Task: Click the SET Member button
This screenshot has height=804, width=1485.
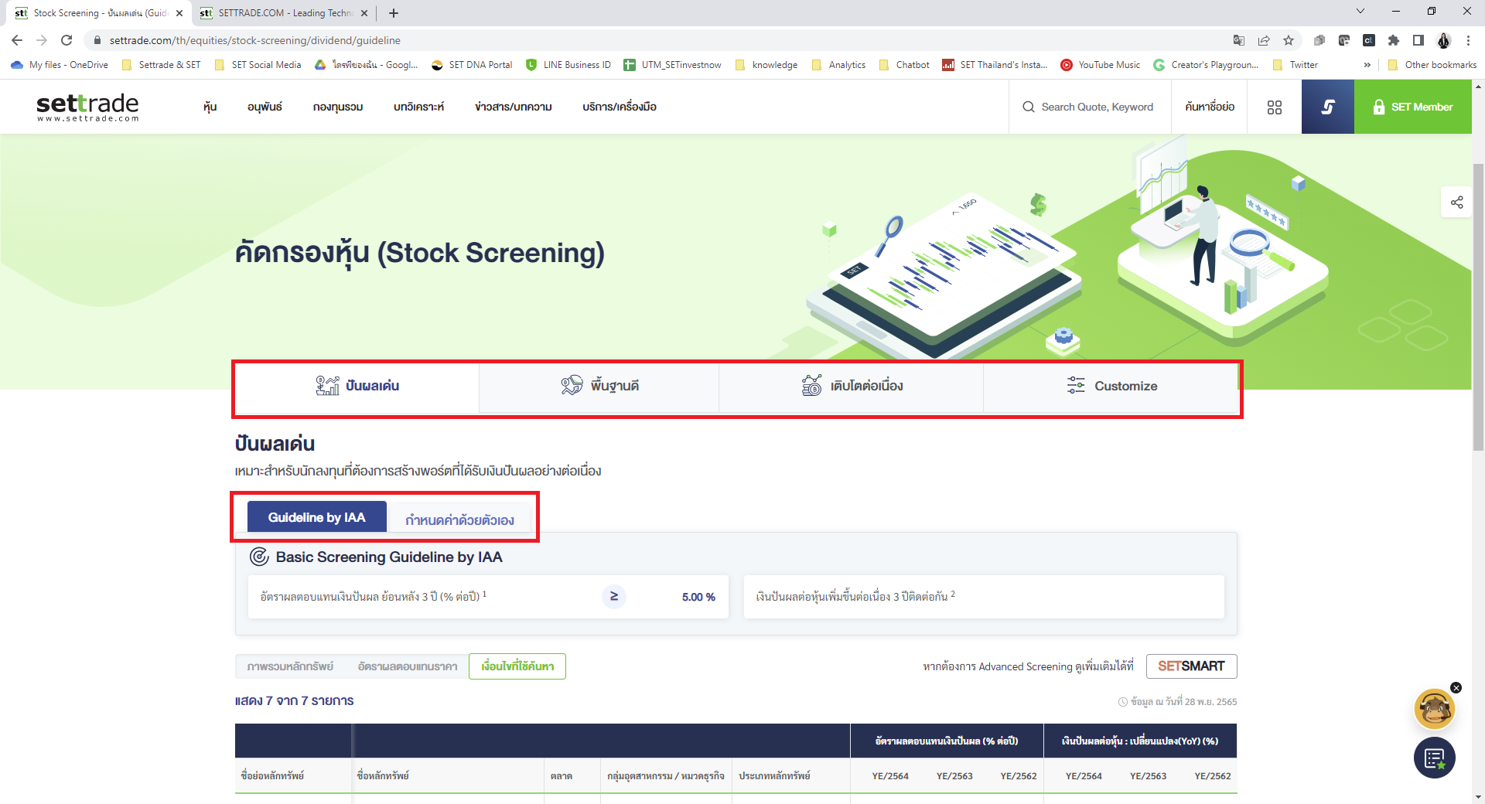Action: click(1413, 107)
